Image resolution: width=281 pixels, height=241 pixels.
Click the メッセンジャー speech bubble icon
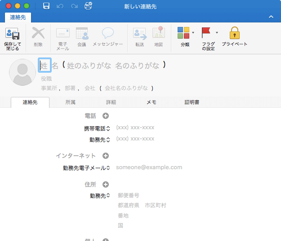point(108,33)
